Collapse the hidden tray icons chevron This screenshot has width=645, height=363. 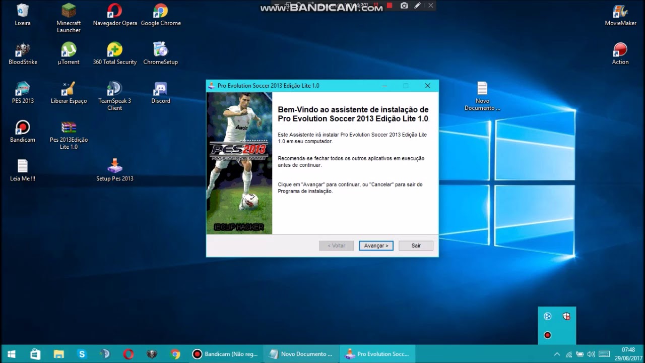(557, 354)
